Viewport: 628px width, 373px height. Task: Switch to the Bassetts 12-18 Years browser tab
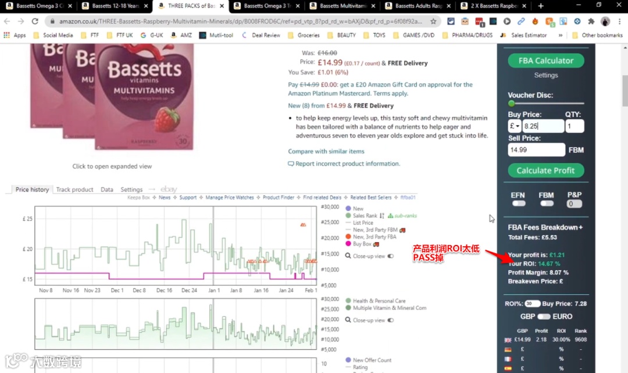tap(114, 6)
